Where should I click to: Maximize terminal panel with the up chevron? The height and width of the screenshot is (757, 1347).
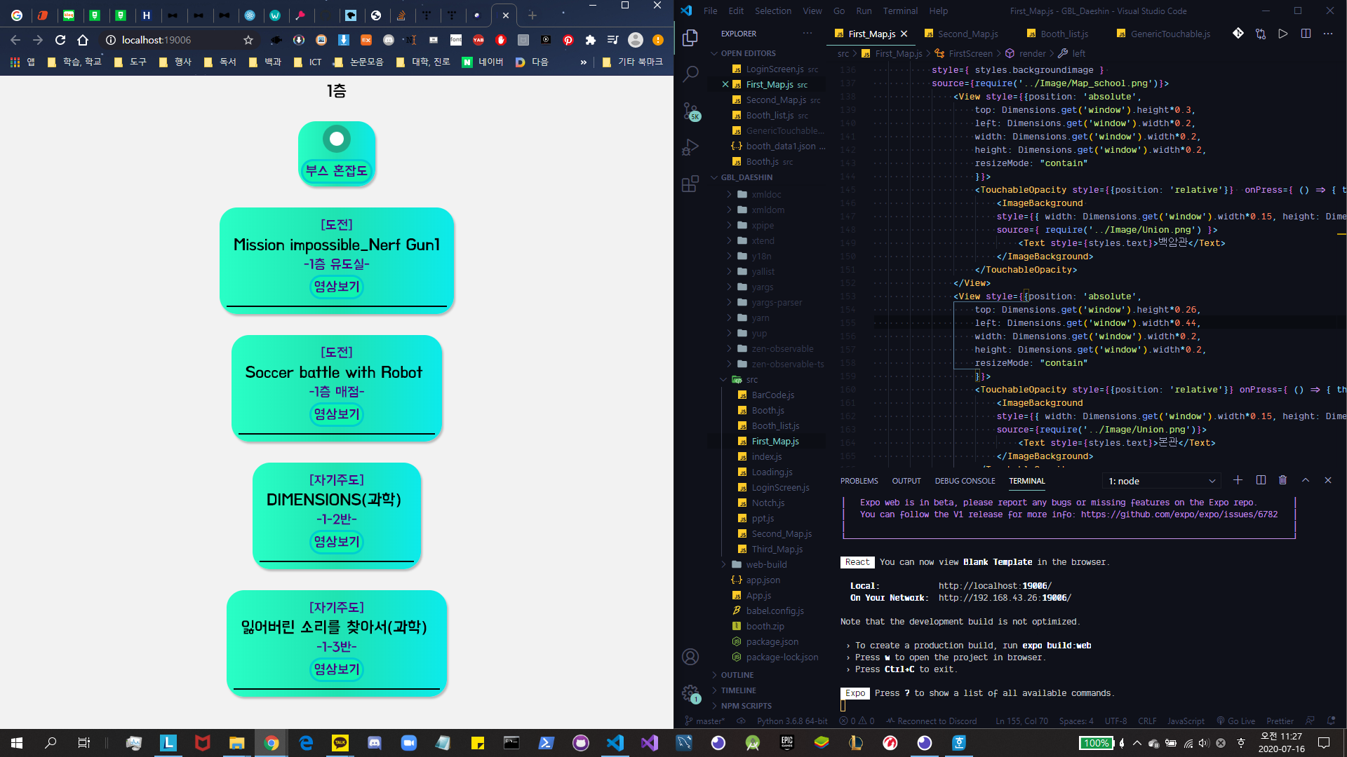1306,480
